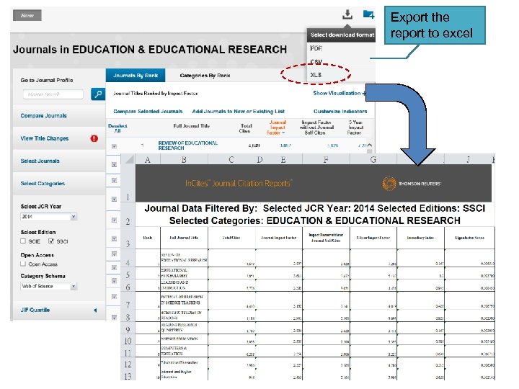Click Customize Indicators link
This screenshot has width=519, height=389.
click(340, 112)
